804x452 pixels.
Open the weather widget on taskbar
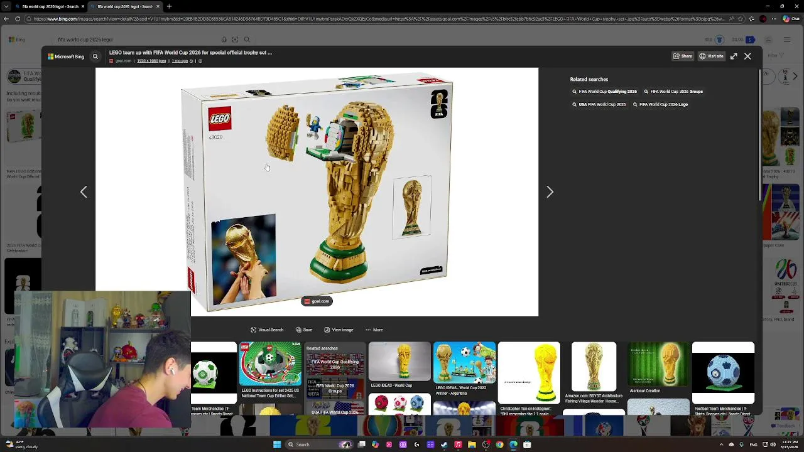tap(22, 444)
